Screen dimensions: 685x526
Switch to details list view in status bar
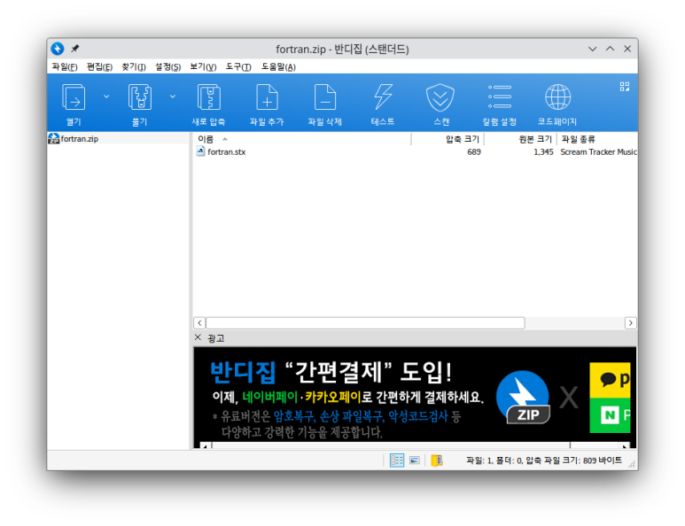coord(397,460)
